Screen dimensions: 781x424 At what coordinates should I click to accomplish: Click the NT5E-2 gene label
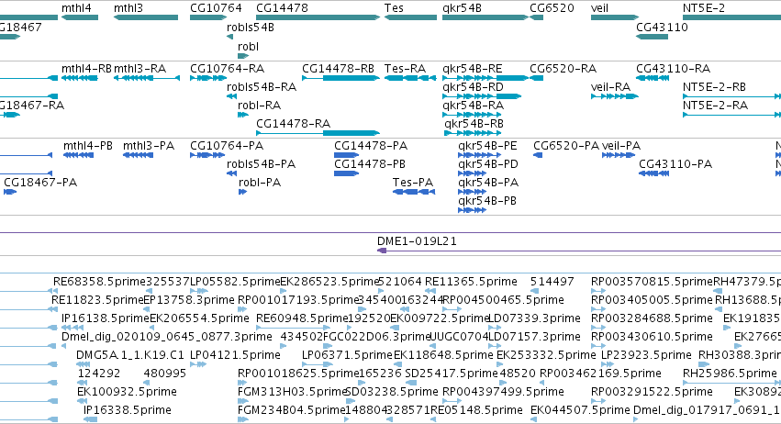pyautogui.click(x=704, y=8)
